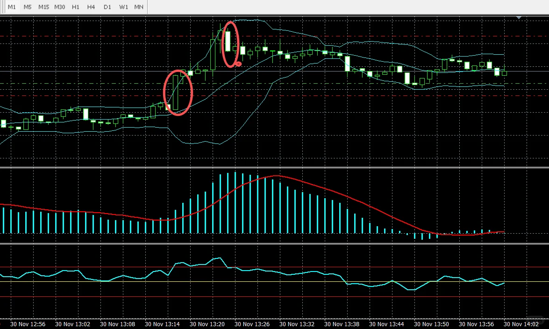Select the M1 timeframe button

pyautogui.click(x=12, y=7)
